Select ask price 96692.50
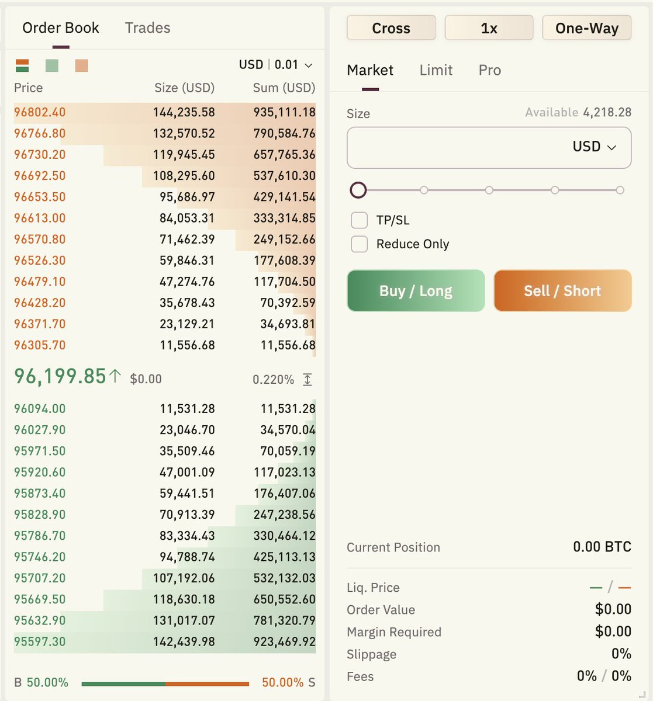The height and width of the screenshot is (701, 653). pos(40,176)
